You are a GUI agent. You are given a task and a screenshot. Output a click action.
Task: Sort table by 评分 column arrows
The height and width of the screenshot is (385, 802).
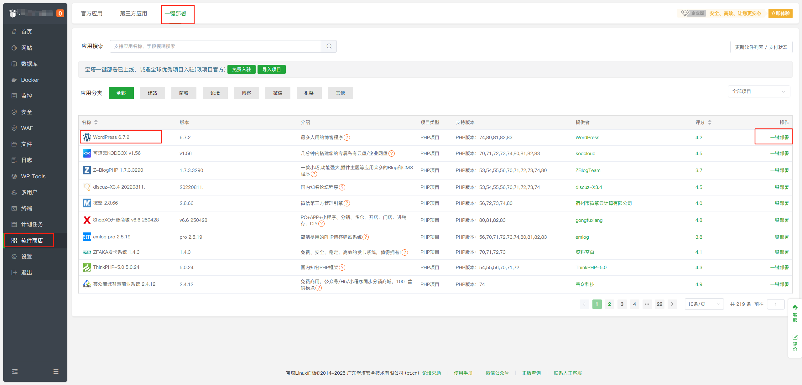click(710, 122)
